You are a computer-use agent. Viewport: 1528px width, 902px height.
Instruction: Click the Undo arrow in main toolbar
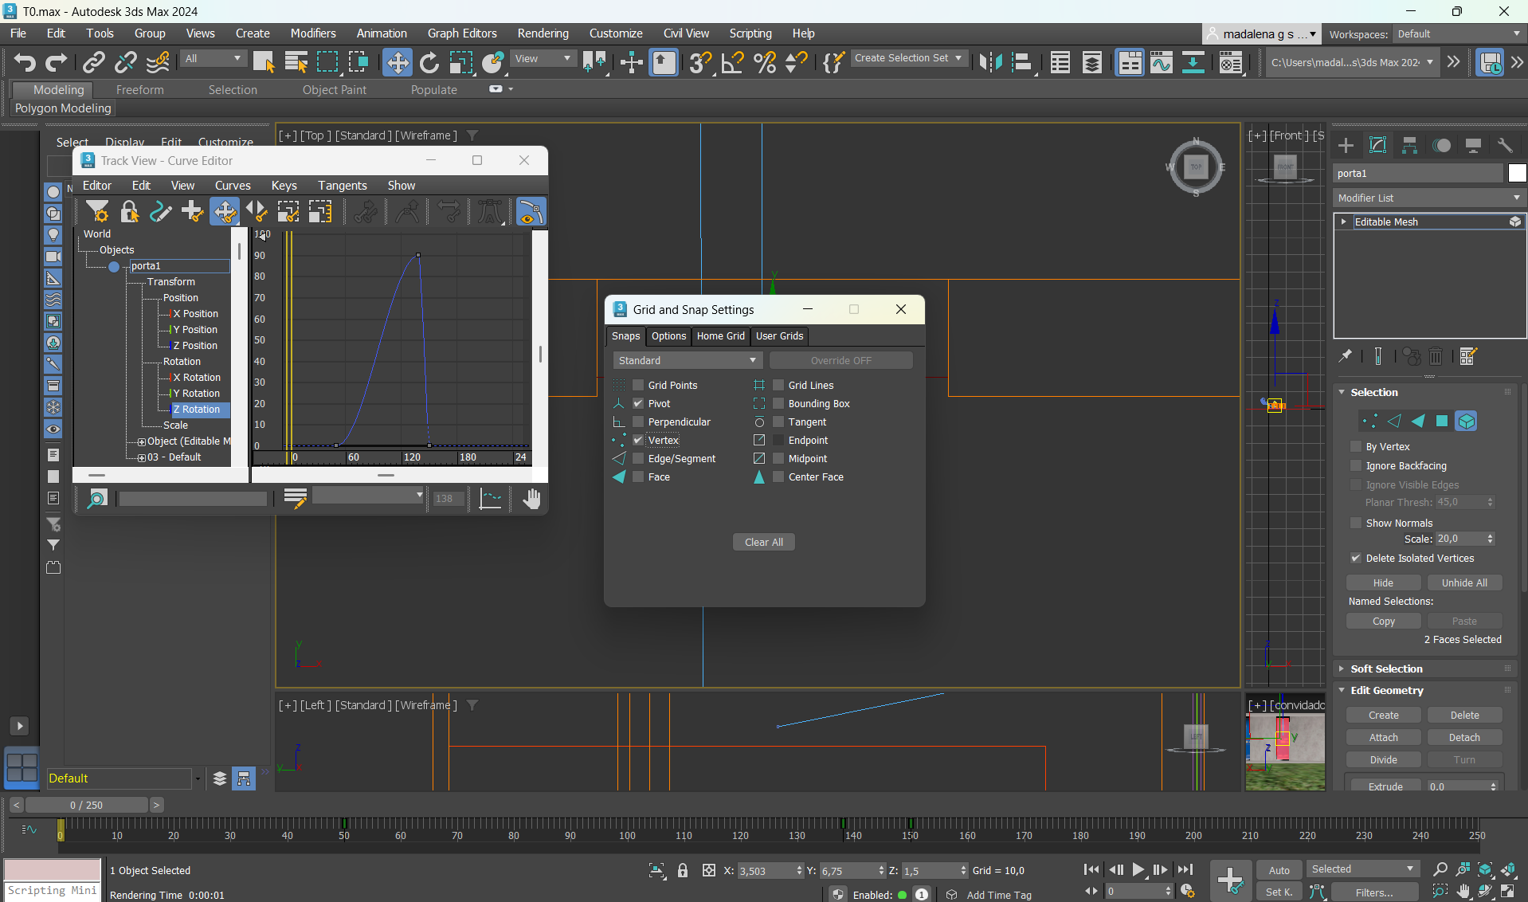point(25,62)
